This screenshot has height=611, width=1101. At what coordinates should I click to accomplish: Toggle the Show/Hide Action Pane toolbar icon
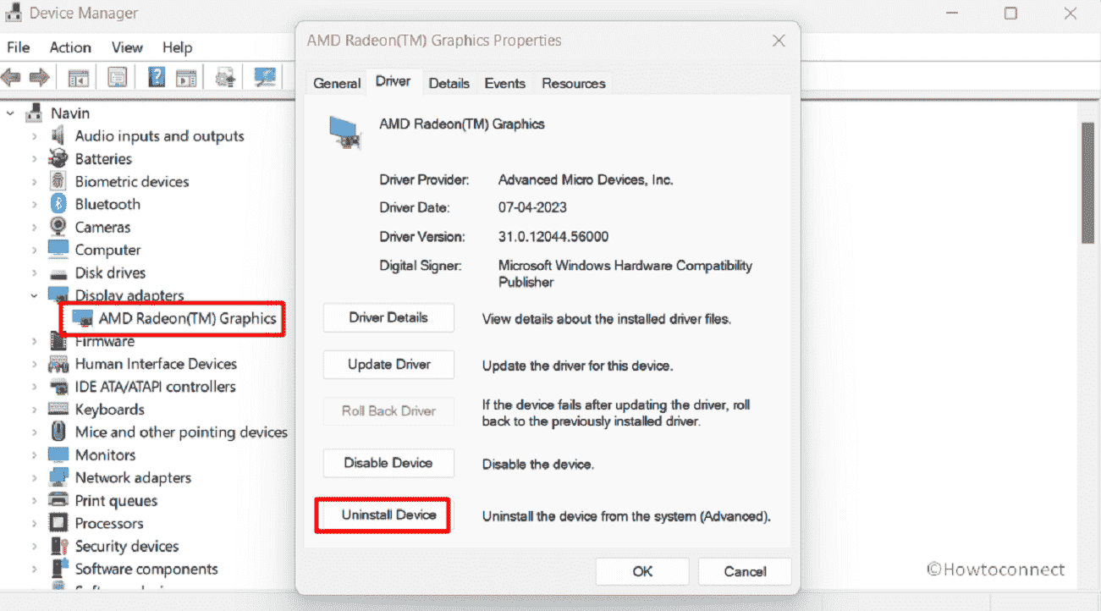(186, 78)
